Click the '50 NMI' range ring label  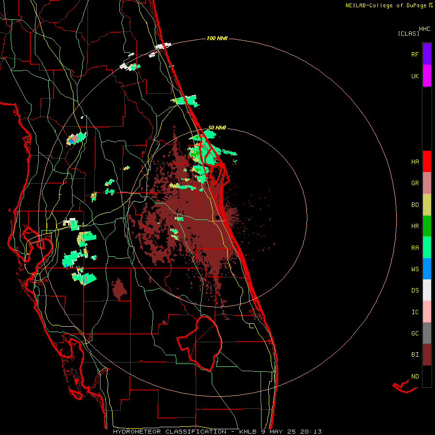coord(217,128)
